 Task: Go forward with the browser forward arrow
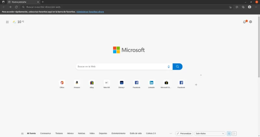[x=10, y=7]
